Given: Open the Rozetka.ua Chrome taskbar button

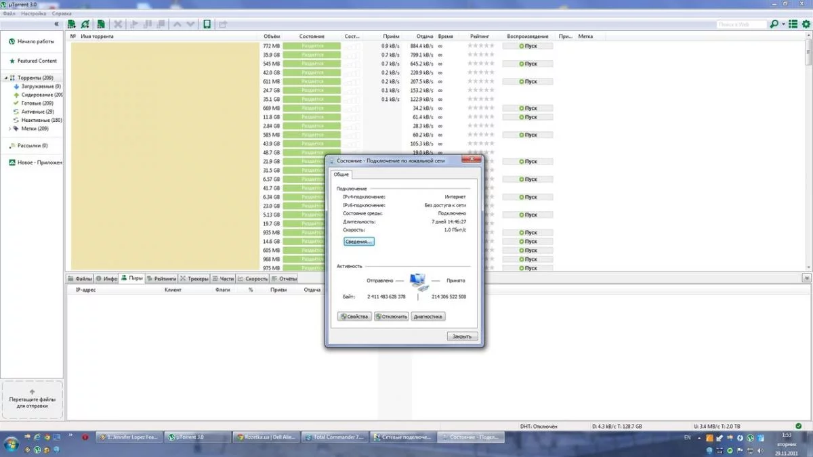Looking at the screenshot, I should (x=267, y=437).
